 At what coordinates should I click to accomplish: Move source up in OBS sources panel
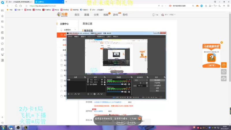pyautogui.click(x=98, y=94)
